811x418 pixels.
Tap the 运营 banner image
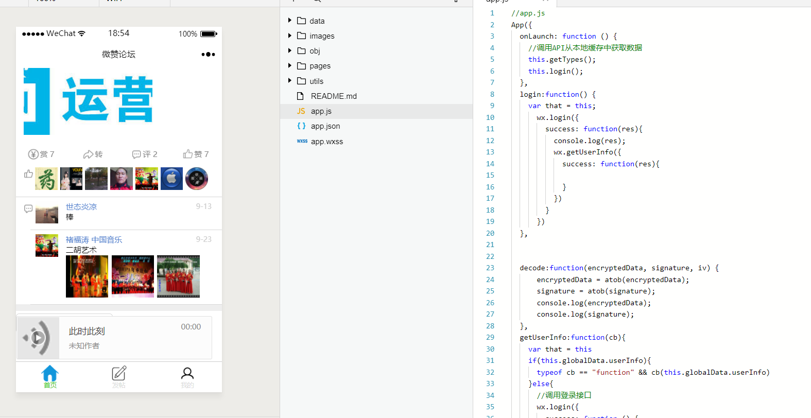(89, 101)
